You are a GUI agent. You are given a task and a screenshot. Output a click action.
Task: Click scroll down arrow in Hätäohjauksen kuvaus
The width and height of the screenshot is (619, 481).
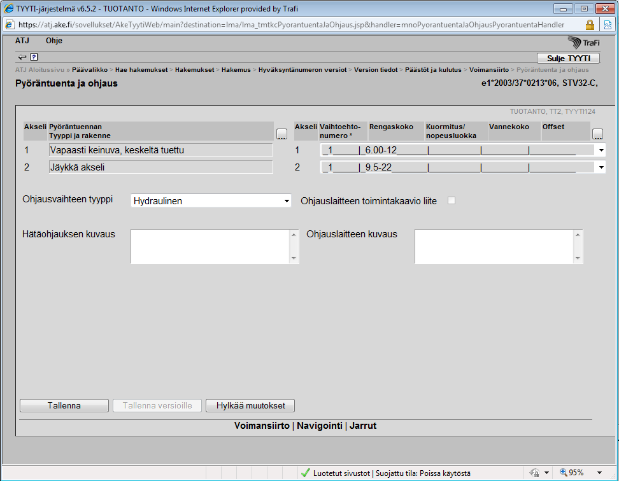coord(294,258)
